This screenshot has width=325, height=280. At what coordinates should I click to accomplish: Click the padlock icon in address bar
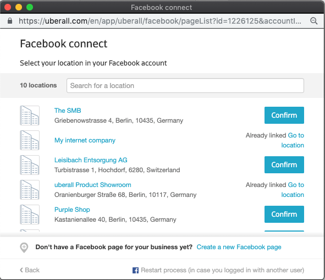click(x=10, y=21)
